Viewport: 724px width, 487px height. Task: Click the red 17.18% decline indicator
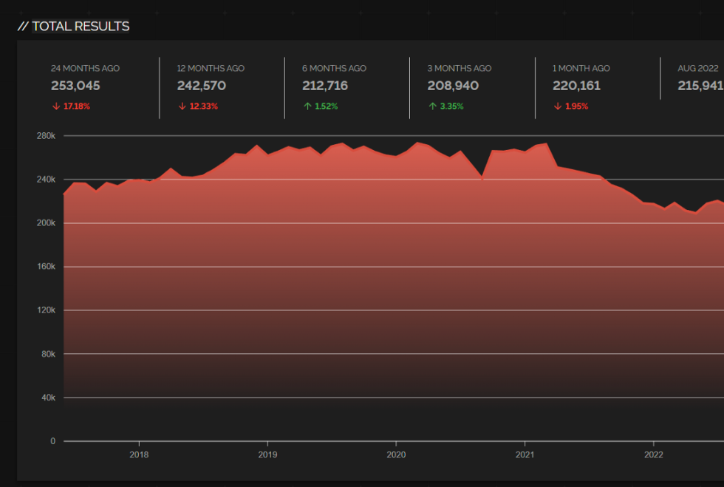70,106
